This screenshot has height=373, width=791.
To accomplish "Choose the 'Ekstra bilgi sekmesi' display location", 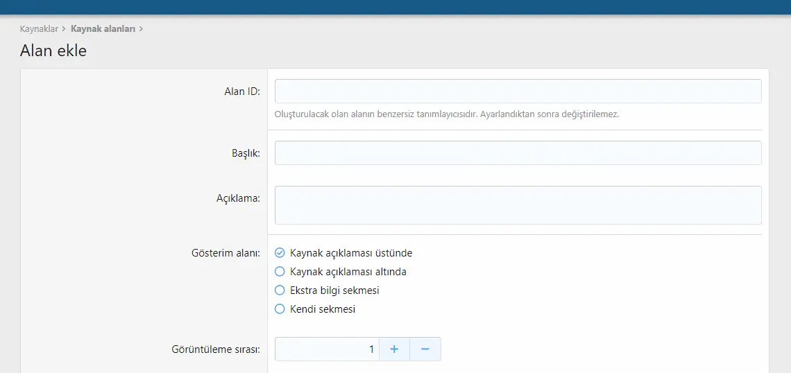I will tap(280, 290).
